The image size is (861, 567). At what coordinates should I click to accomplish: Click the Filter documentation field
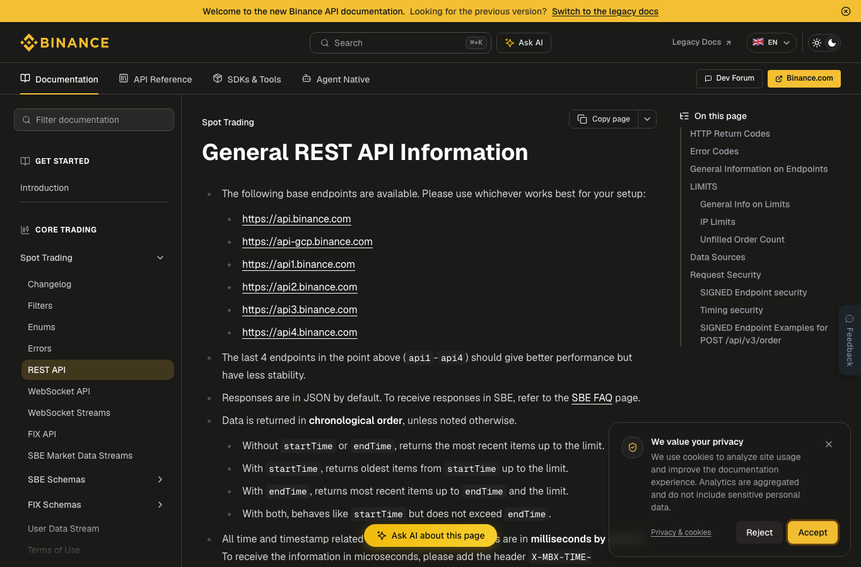(94, 120)
